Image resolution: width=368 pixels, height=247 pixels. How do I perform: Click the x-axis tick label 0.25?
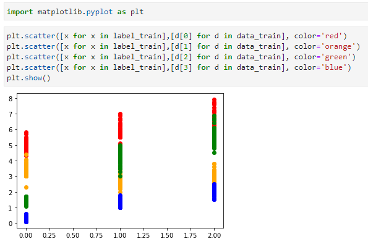(49, 235)
